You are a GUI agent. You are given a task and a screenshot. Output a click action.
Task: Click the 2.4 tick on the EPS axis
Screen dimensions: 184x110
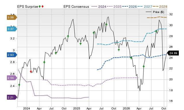(12, 86)
